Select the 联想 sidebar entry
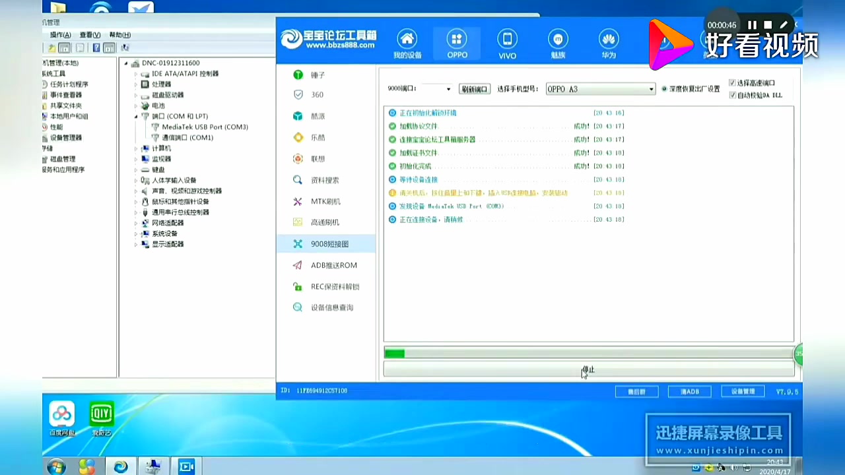The height and width of the screenshot is (475, 845). [x=326, y=159]
